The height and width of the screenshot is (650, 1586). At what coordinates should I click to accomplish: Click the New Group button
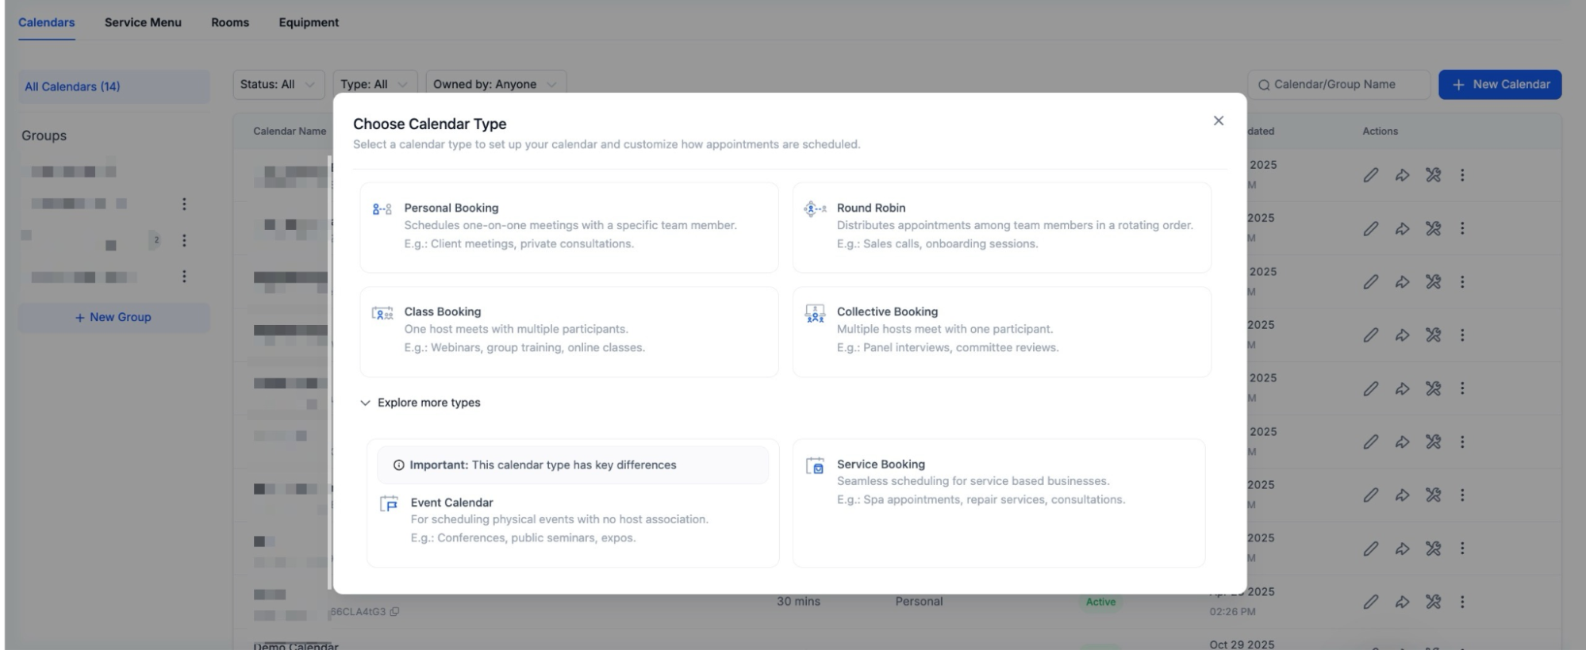point(113,317)
